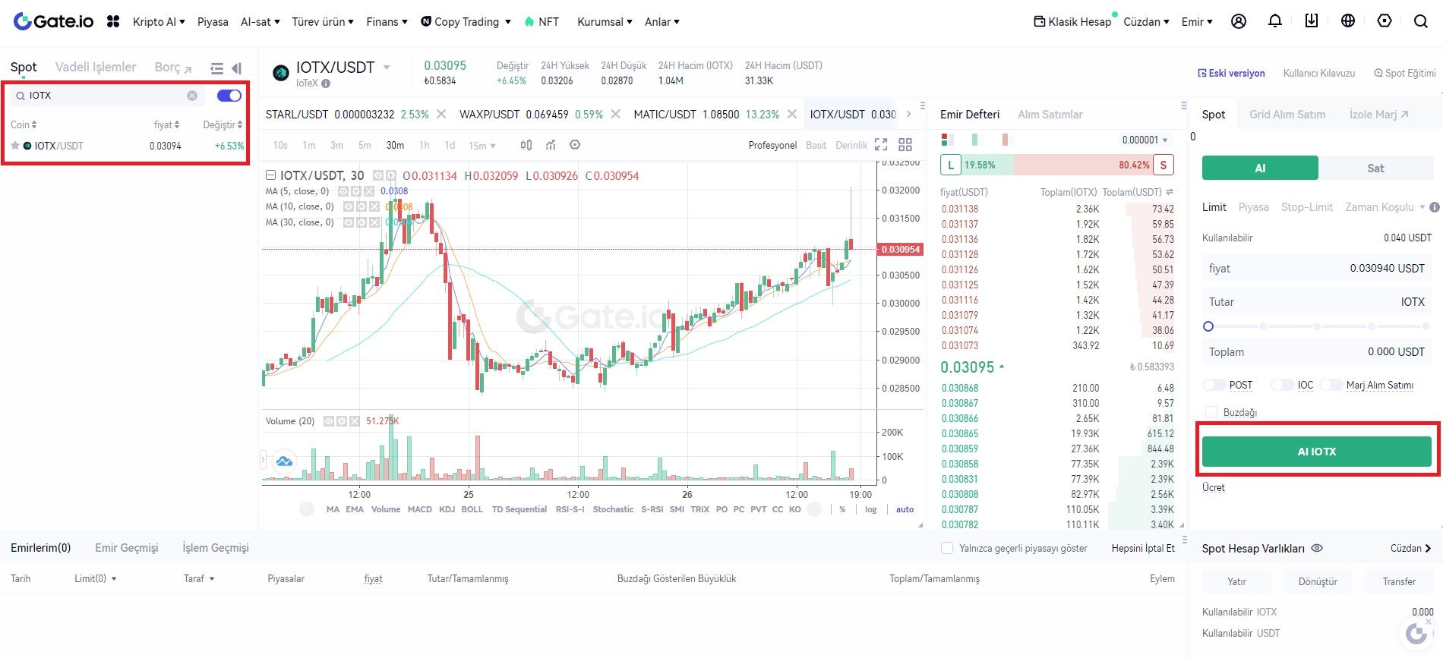The image size is (1443, 658).
Task: Enable the Marj Alım Satımı toggle
Action: [1331, 386]
